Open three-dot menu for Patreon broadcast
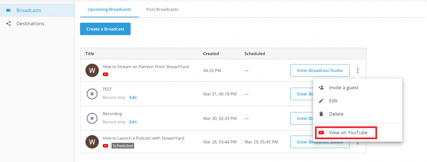 (358, 70)
